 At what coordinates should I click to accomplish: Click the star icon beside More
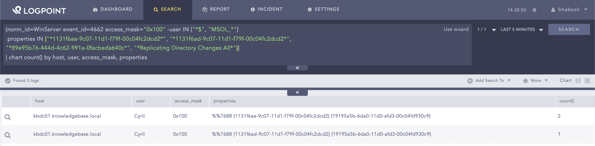point(525,81)
